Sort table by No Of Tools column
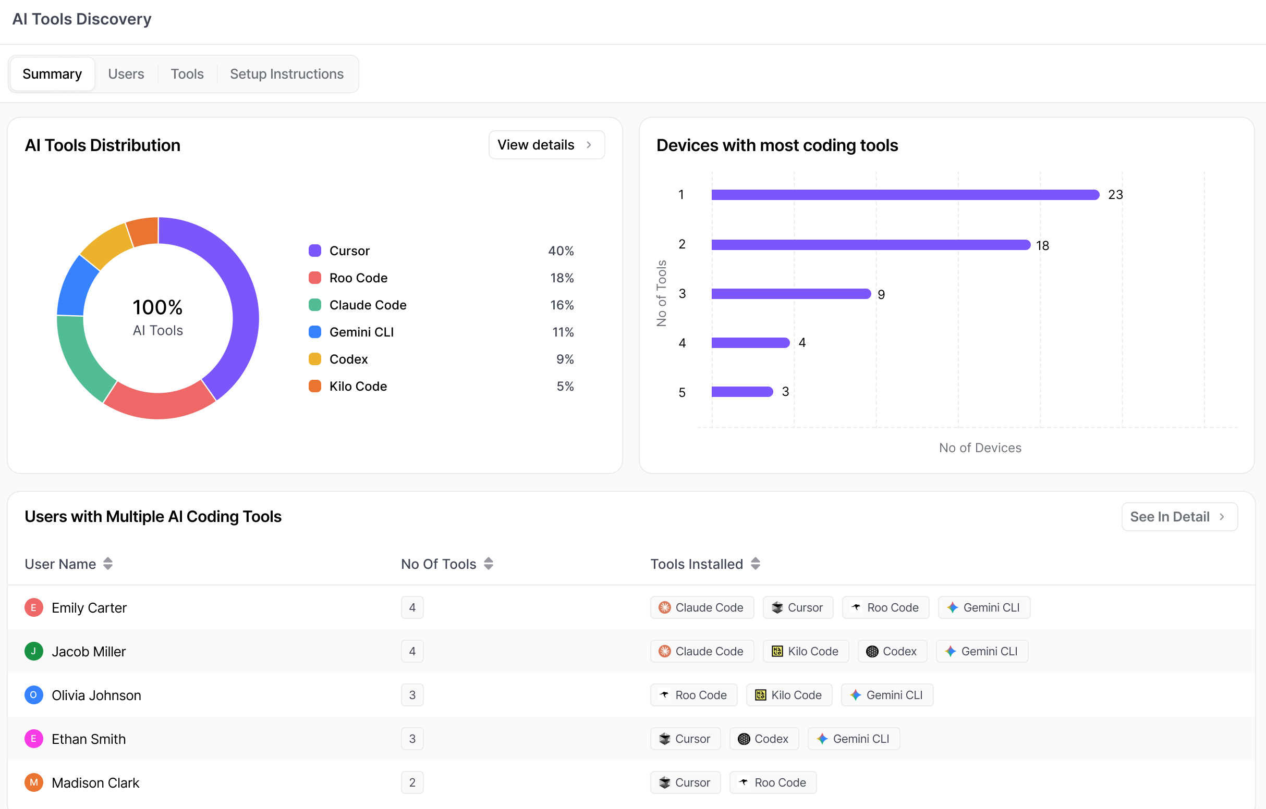Image resolution: width=1266 pixels, height=809 pixels. (x=489, y=564)
